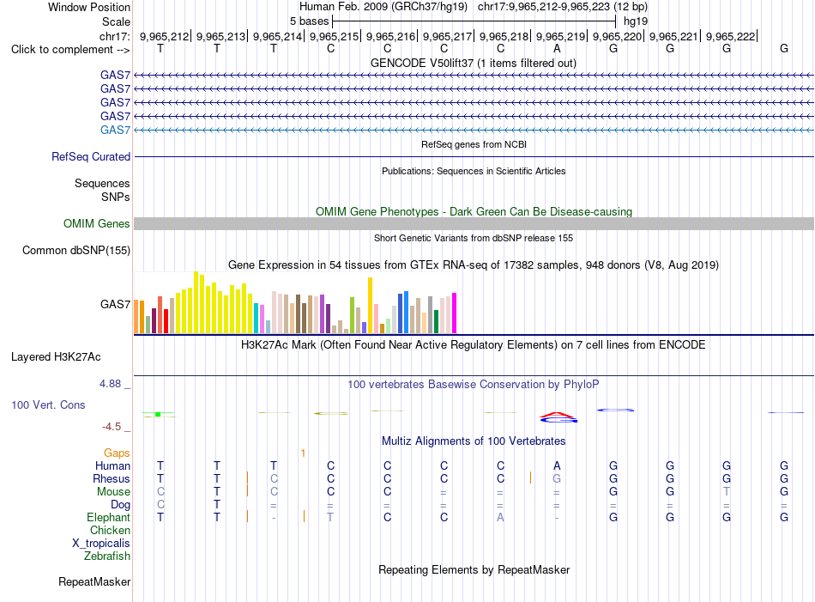The height and width of the screenshot is (602, 815).
Task: Click the gray OMIM Genes bar
Action: click(474, 224)
